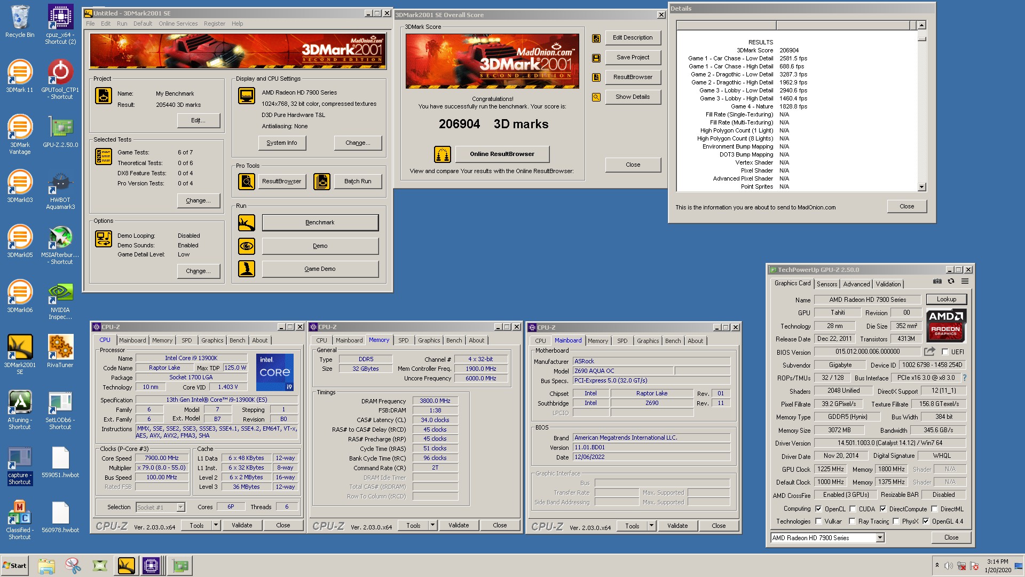Viewport: 1025px width, 577px height.
Task: Toggle the DirectCompute checkbox in GPU-Z
Action: coord(883,509)
